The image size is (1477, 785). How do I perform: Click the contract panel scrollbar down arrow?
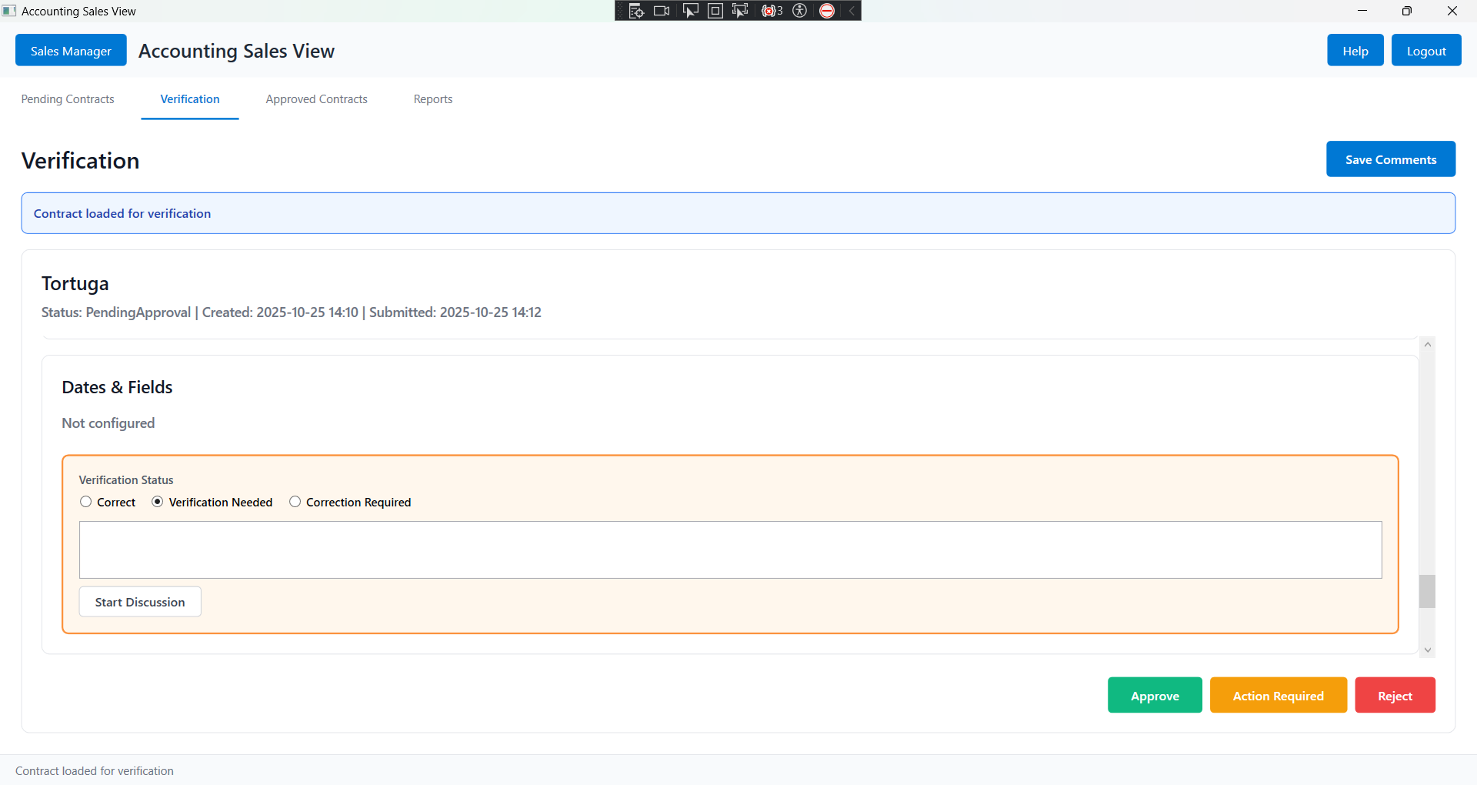point(1427,650)
